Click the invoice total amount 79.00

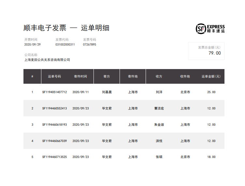tap(214, 53)
